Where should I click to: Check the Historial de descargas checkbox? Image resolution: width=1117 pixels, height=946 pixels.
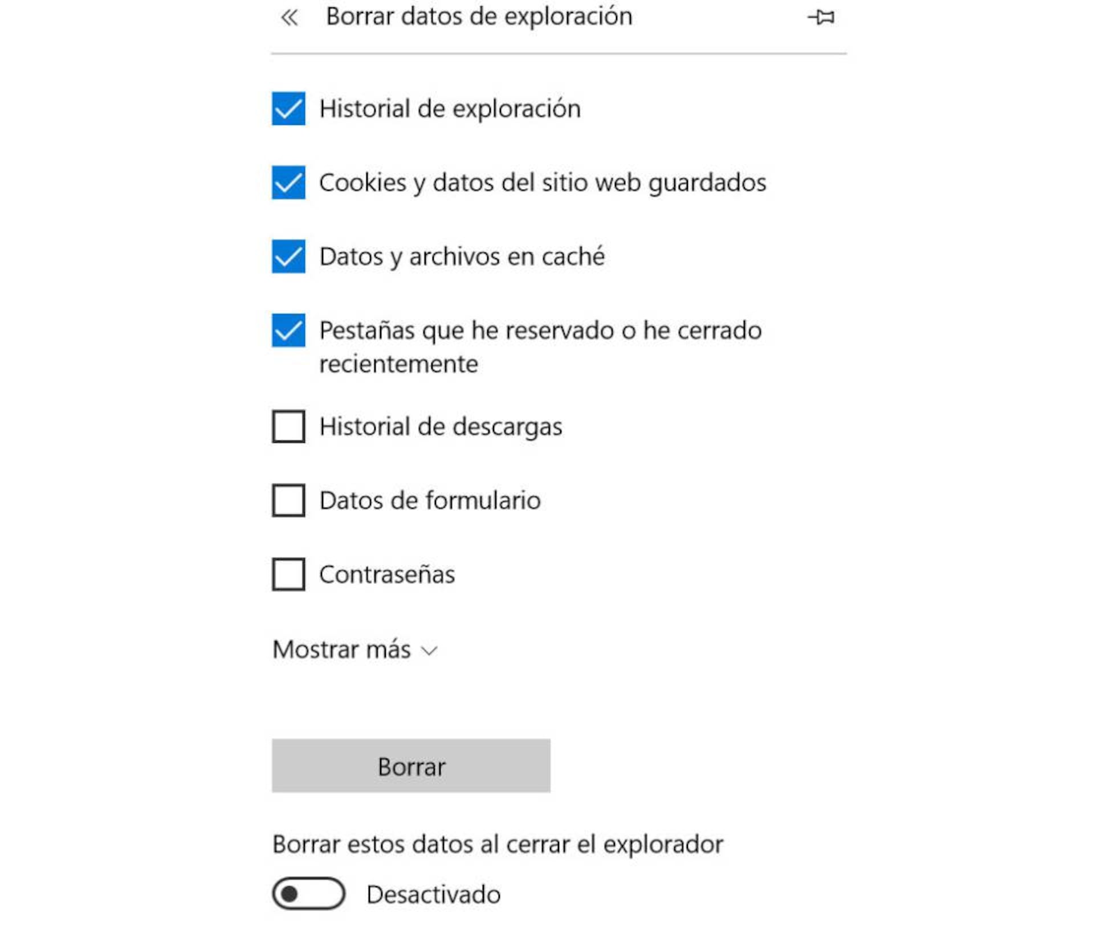pos(288,426)
